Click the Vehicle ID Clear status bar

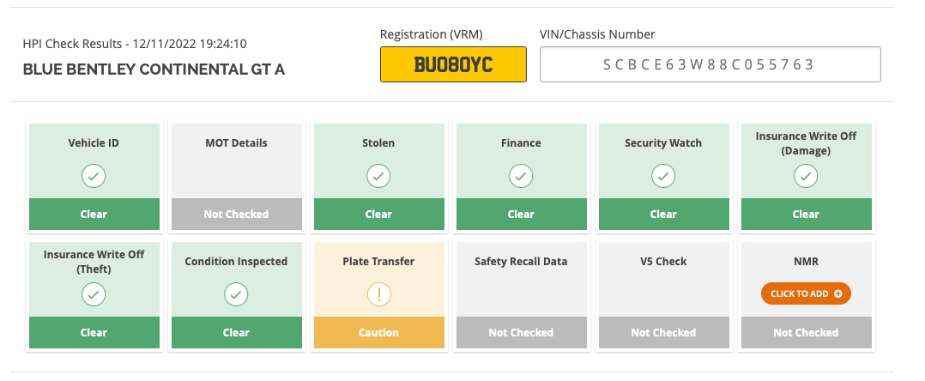[x=94, y=214]
